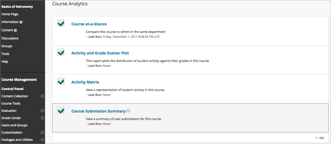
Task: Expand the Evaluation section arrow
Action: (x=42, y=111)
